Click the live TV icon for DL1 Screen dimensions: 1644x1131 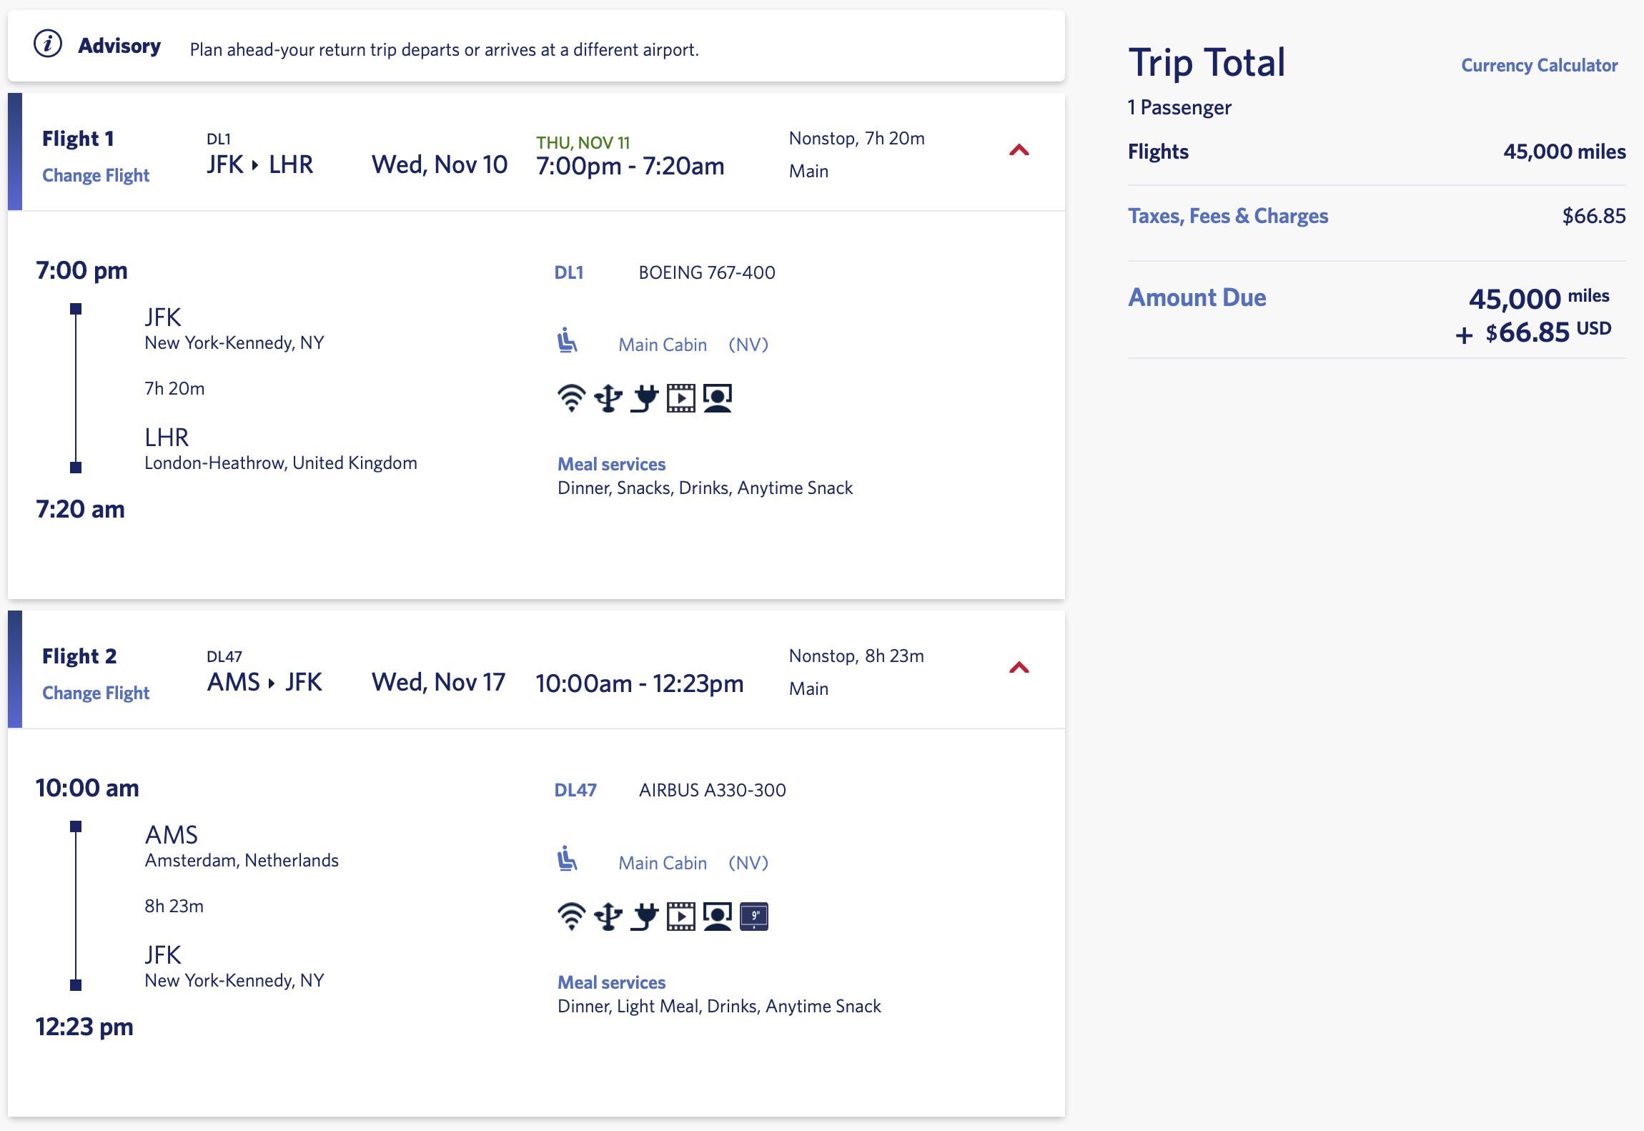point(718,398)
